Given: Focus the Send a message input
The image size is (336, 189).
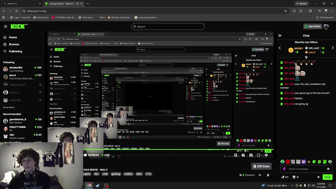Looking at the screenshot, I should [306, 169].
